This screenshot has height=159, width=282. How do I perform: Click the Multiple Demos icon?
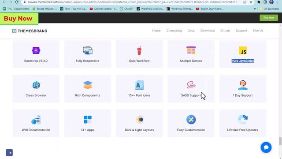(x=191, y=50)
